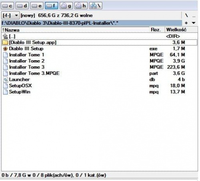Expand directory history arrow
Screen dimensions: 200x181
coord(194,23)
